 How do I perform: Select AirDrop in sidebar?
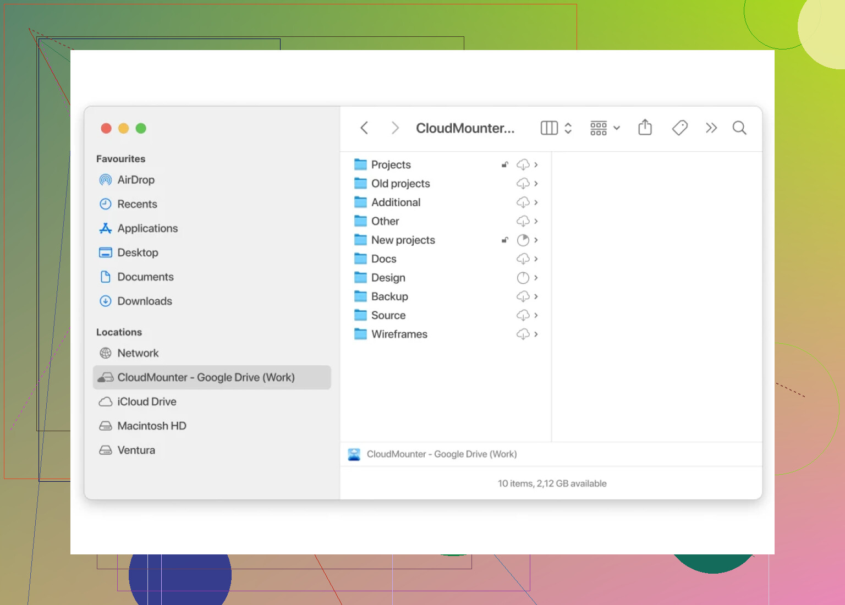tap(212, 180)
